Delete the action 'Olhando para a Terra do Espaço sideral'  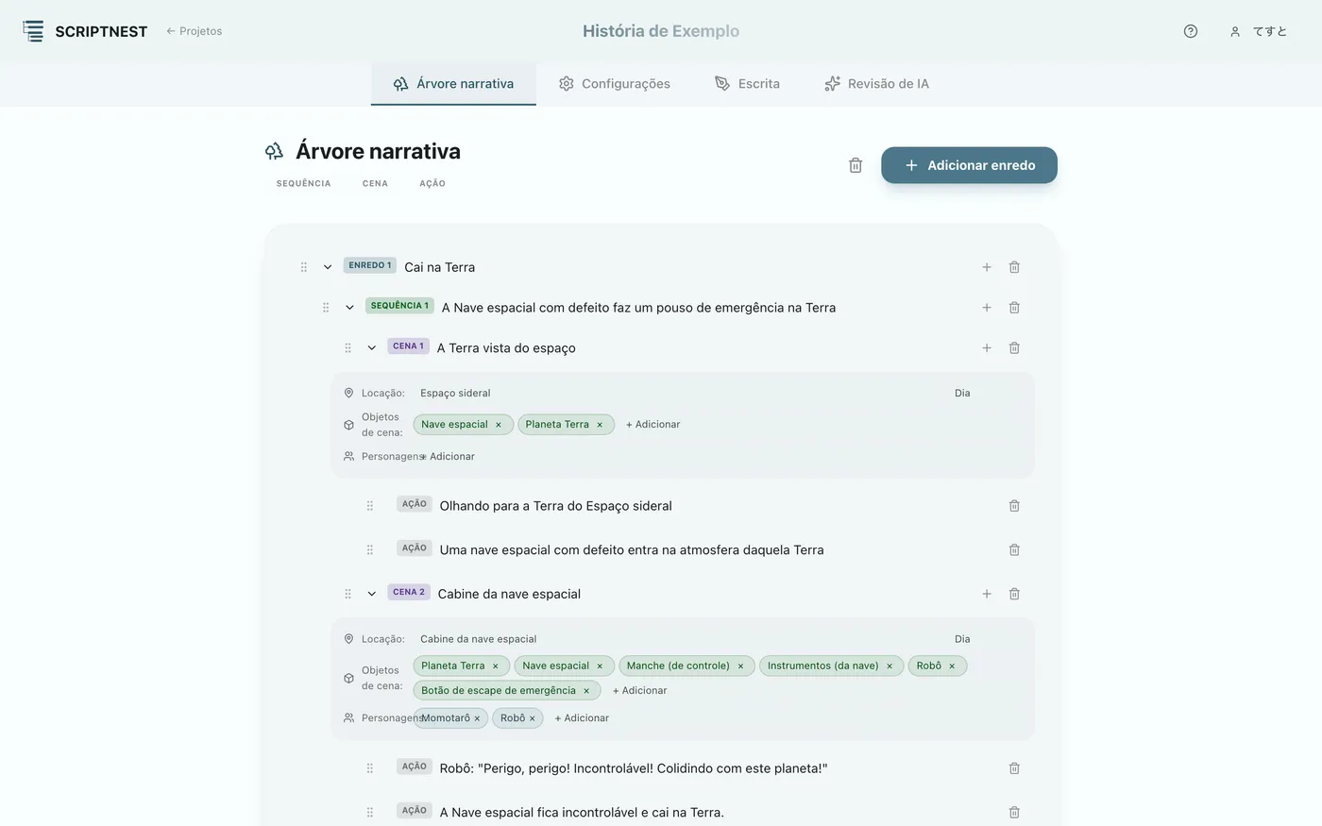[x=1014, y=506]
